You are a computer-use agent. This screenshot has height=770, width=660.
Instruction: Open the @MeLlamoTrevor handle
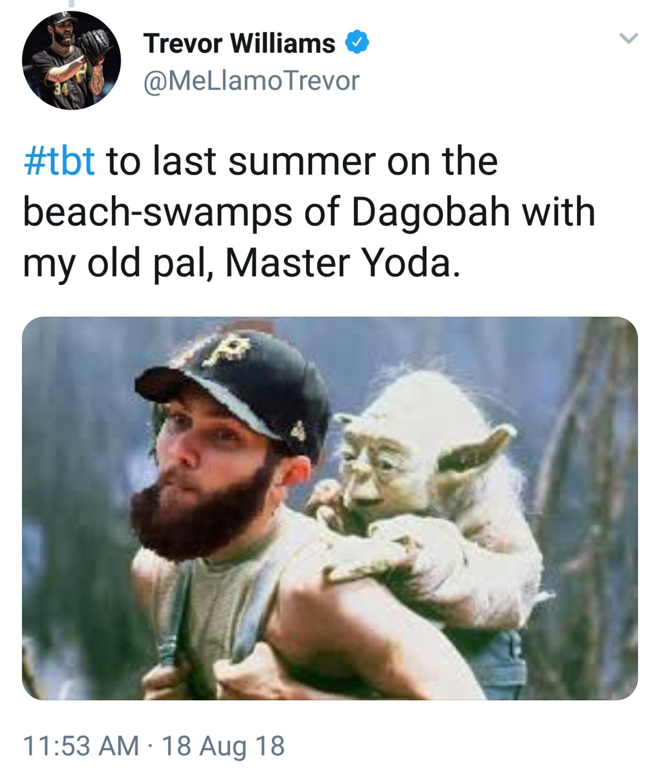point(251,81)
